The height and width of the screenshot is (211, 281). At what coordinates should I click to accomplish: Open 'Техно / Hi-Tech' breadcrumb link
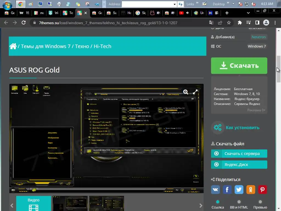[x=93, y=46]
